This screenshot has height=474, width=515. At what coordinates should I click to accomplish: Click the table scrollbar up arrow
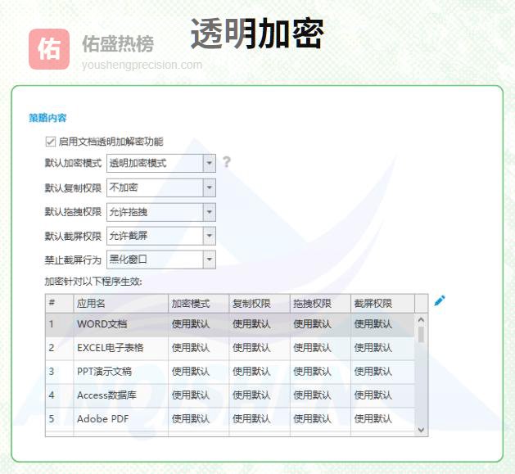[x=421, y=320]
